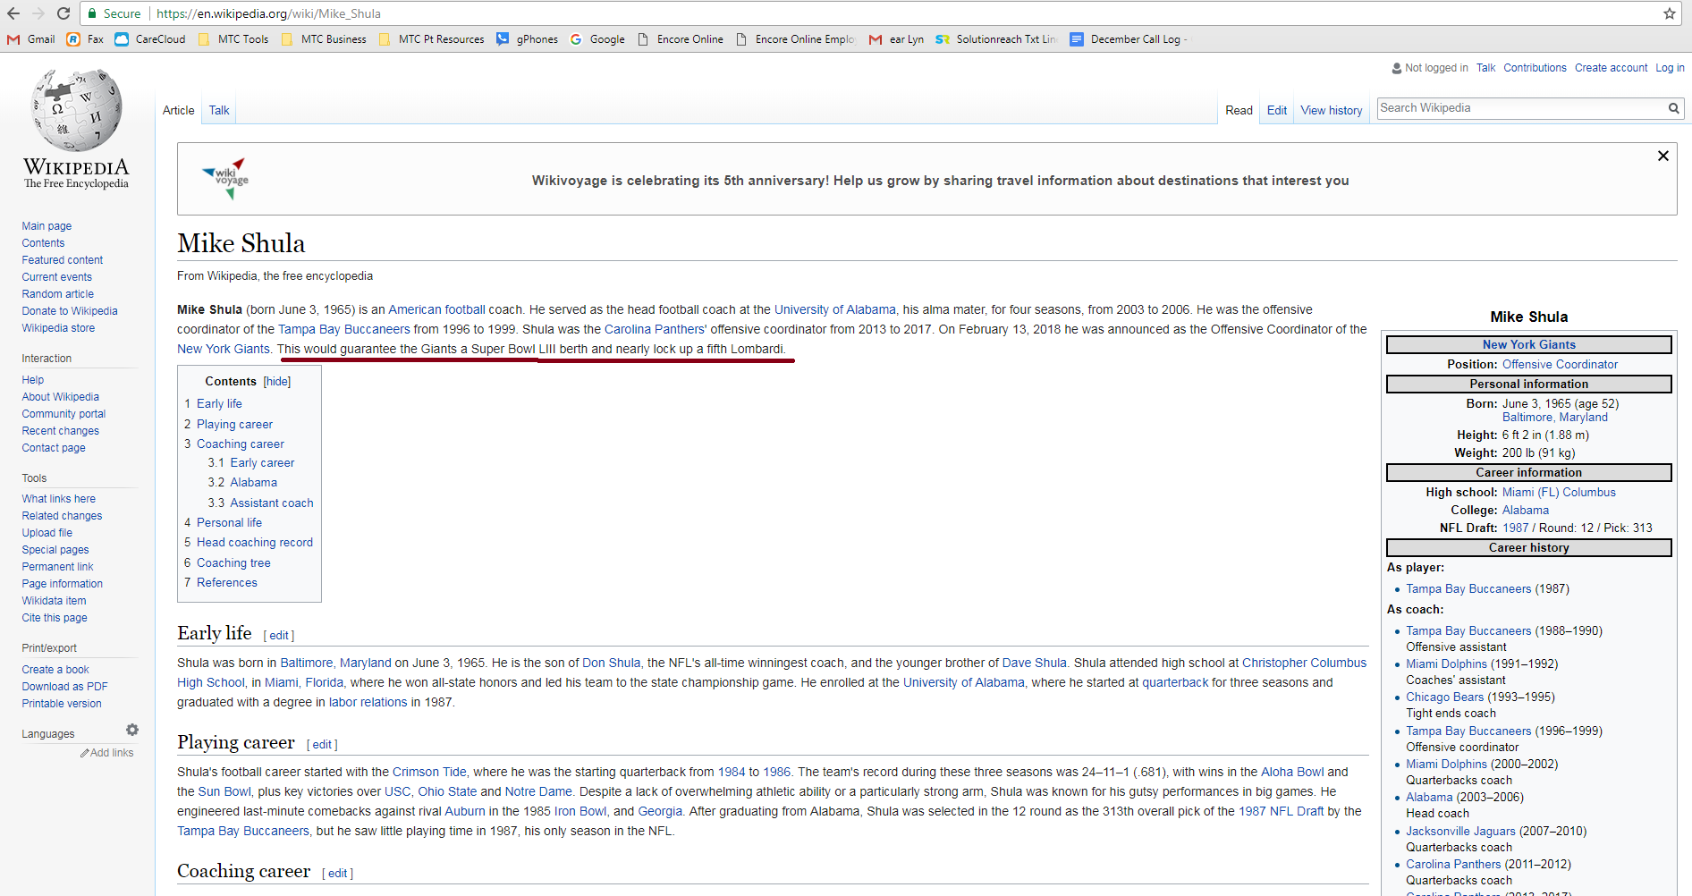Click the search magnifier icon
Screen dimensions: 1692x896
coord(1673,108)
